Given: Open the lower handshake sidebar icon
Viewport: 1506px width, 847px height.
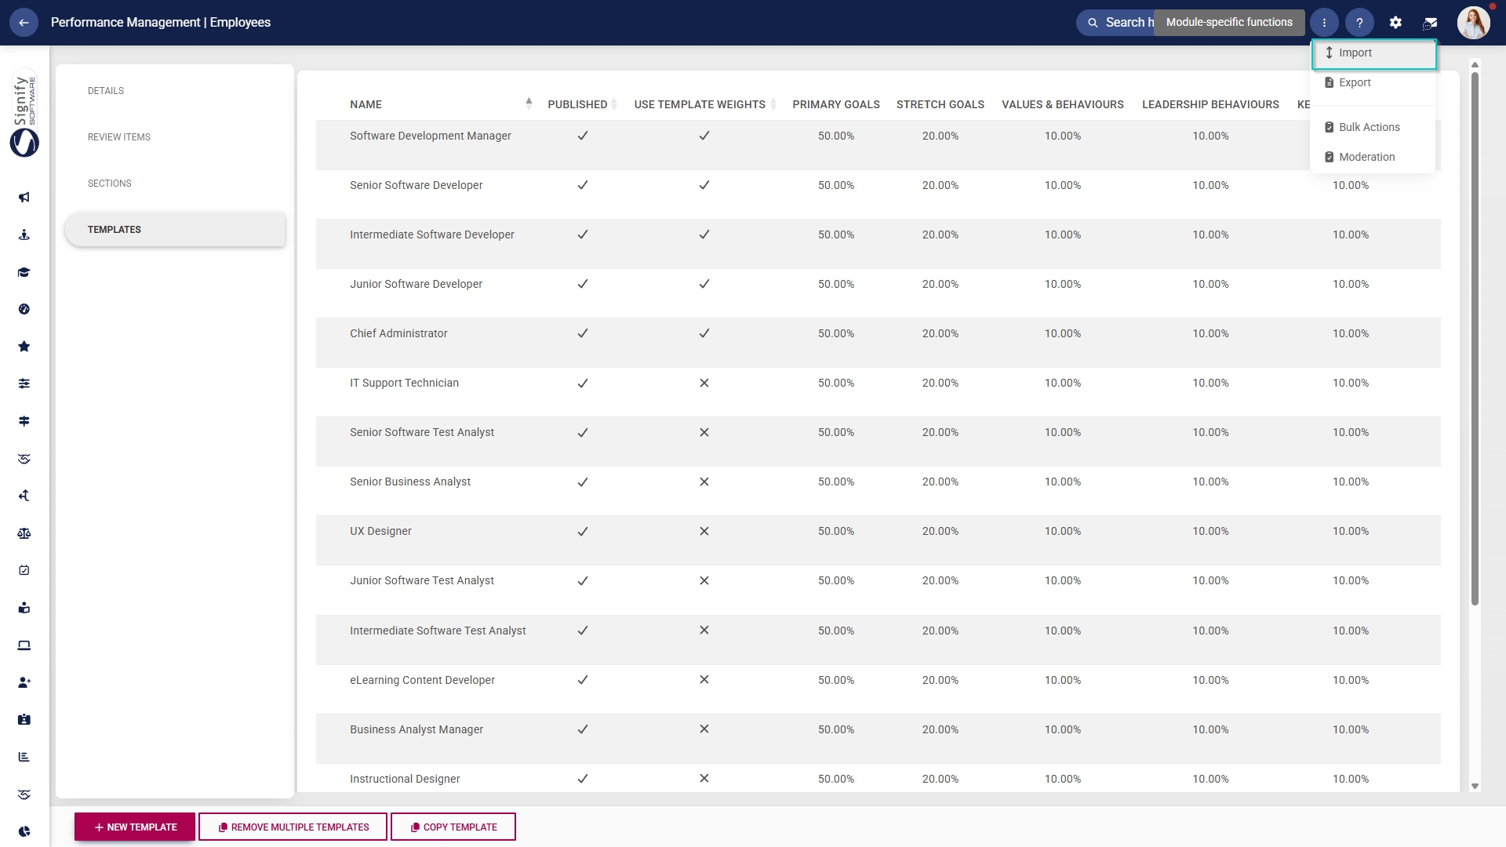Looking at the screenshot, I should tap(24, 794).
